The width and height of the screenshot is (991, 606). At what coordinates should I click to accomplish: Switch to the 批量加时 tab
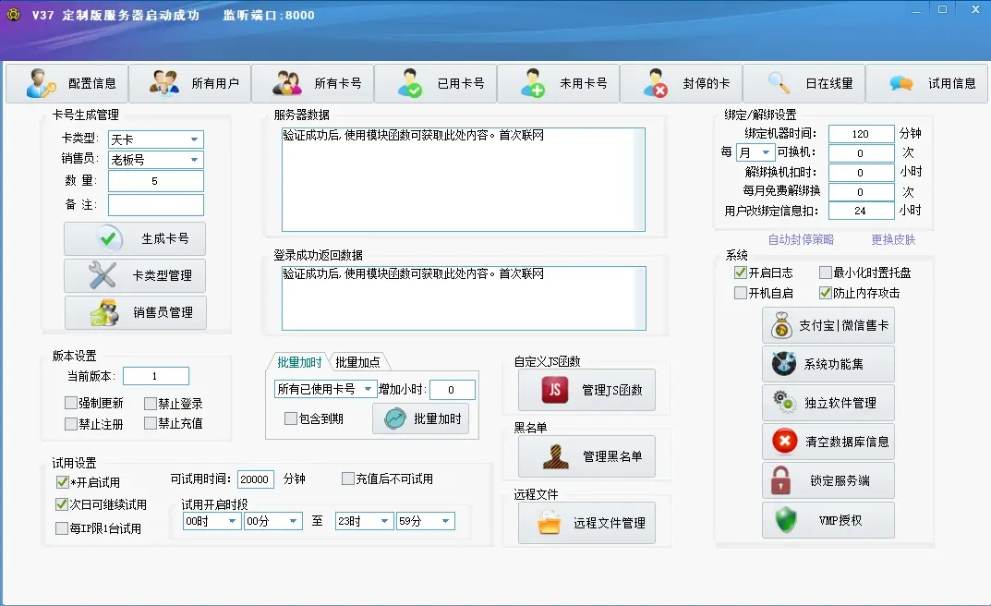click(299, 362)
